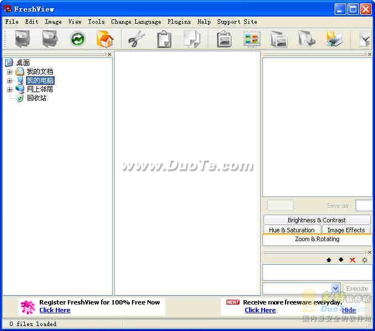Click the clipboard image view icon
The width and height of the screenshot is (375, 331).
(x=224, y=39)
